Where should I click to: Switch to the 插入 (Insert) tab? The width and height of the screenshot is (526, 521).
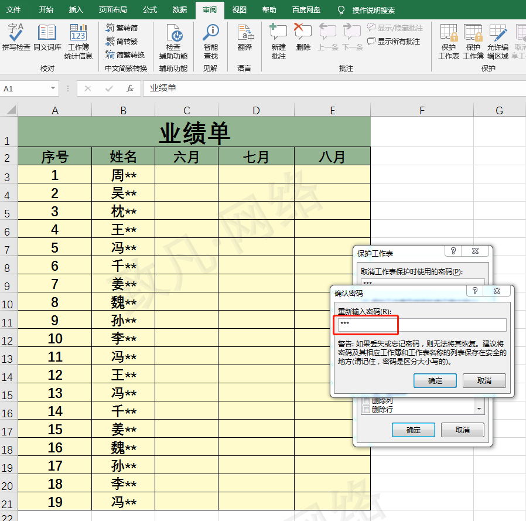point(76,10)
